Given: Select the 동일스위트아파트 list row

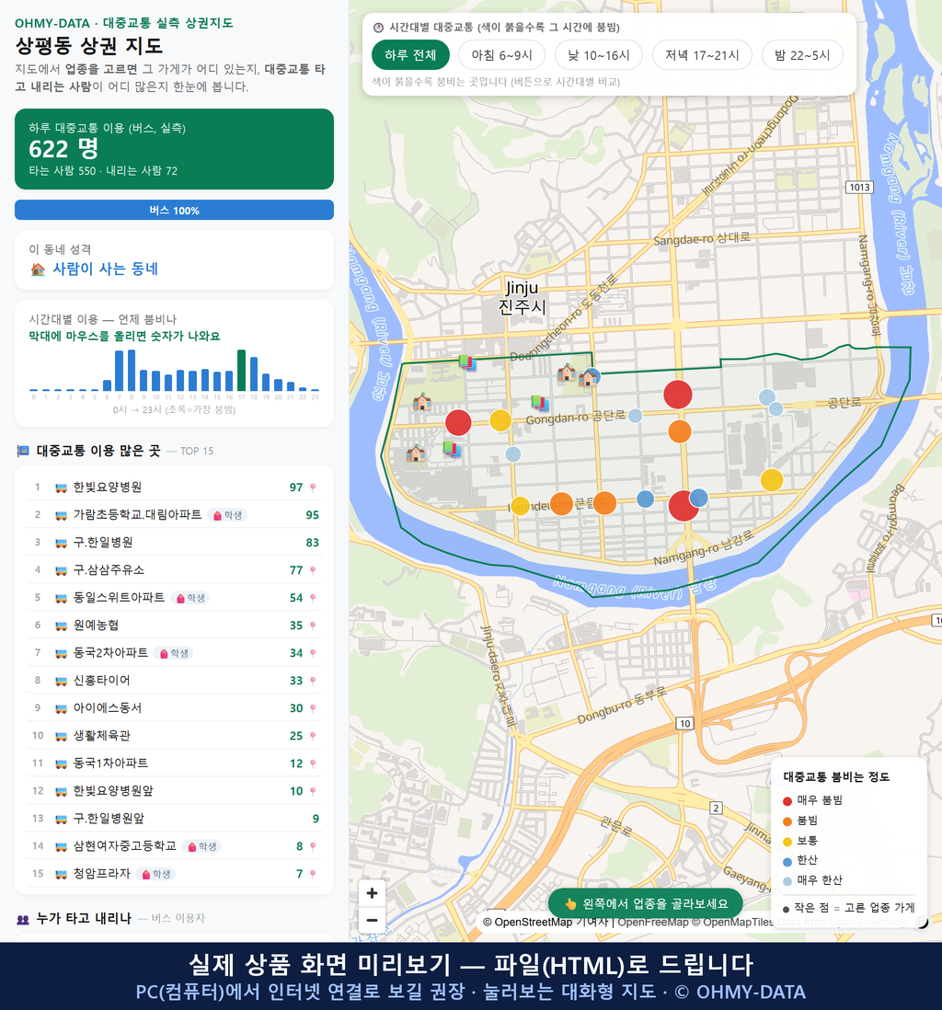Looking at the screenshot, I should (174, 598).
